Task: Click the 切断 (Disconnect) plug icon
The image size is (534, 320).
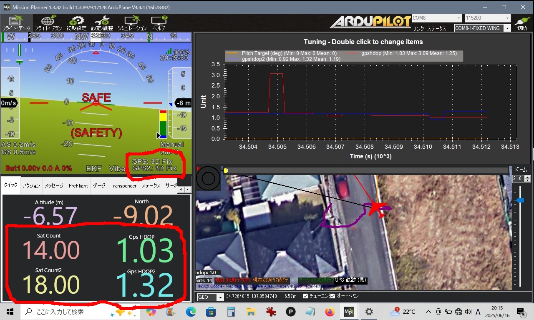Action: click(522, 23)
